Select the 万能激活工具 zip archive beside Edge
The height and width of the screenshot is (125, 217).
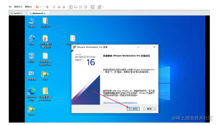coord(45,94)
